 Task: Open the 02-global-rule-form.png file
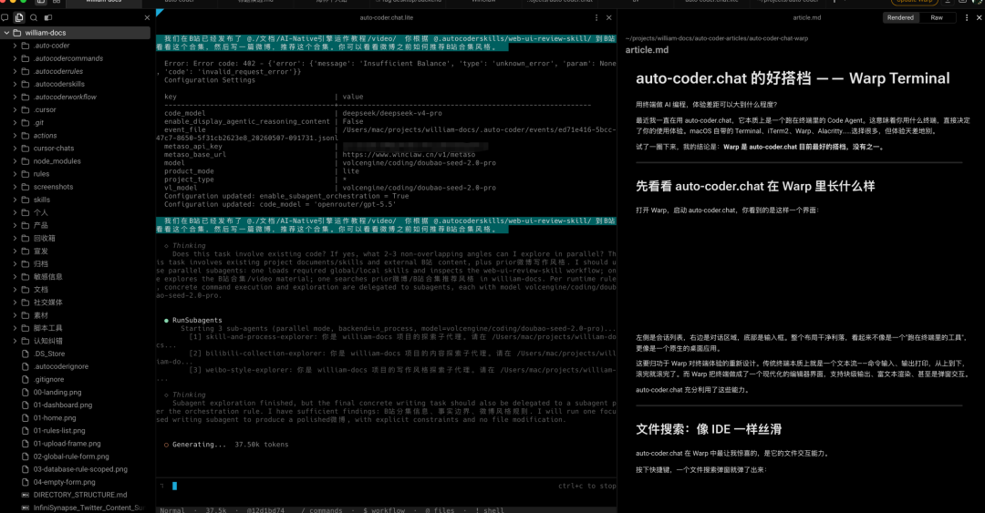click(x=76, y=457)
